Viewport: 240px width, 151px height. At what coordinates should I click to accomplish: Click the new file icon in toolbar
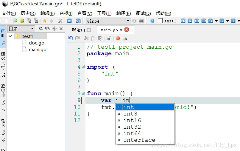[x=6, y=21]
